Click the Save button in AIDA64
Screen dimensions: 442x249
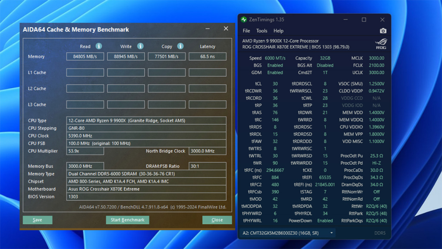click(x=38, y=220)
